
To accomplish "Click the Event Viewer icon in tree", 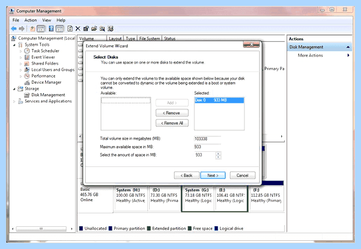I will tap(27, 57).
